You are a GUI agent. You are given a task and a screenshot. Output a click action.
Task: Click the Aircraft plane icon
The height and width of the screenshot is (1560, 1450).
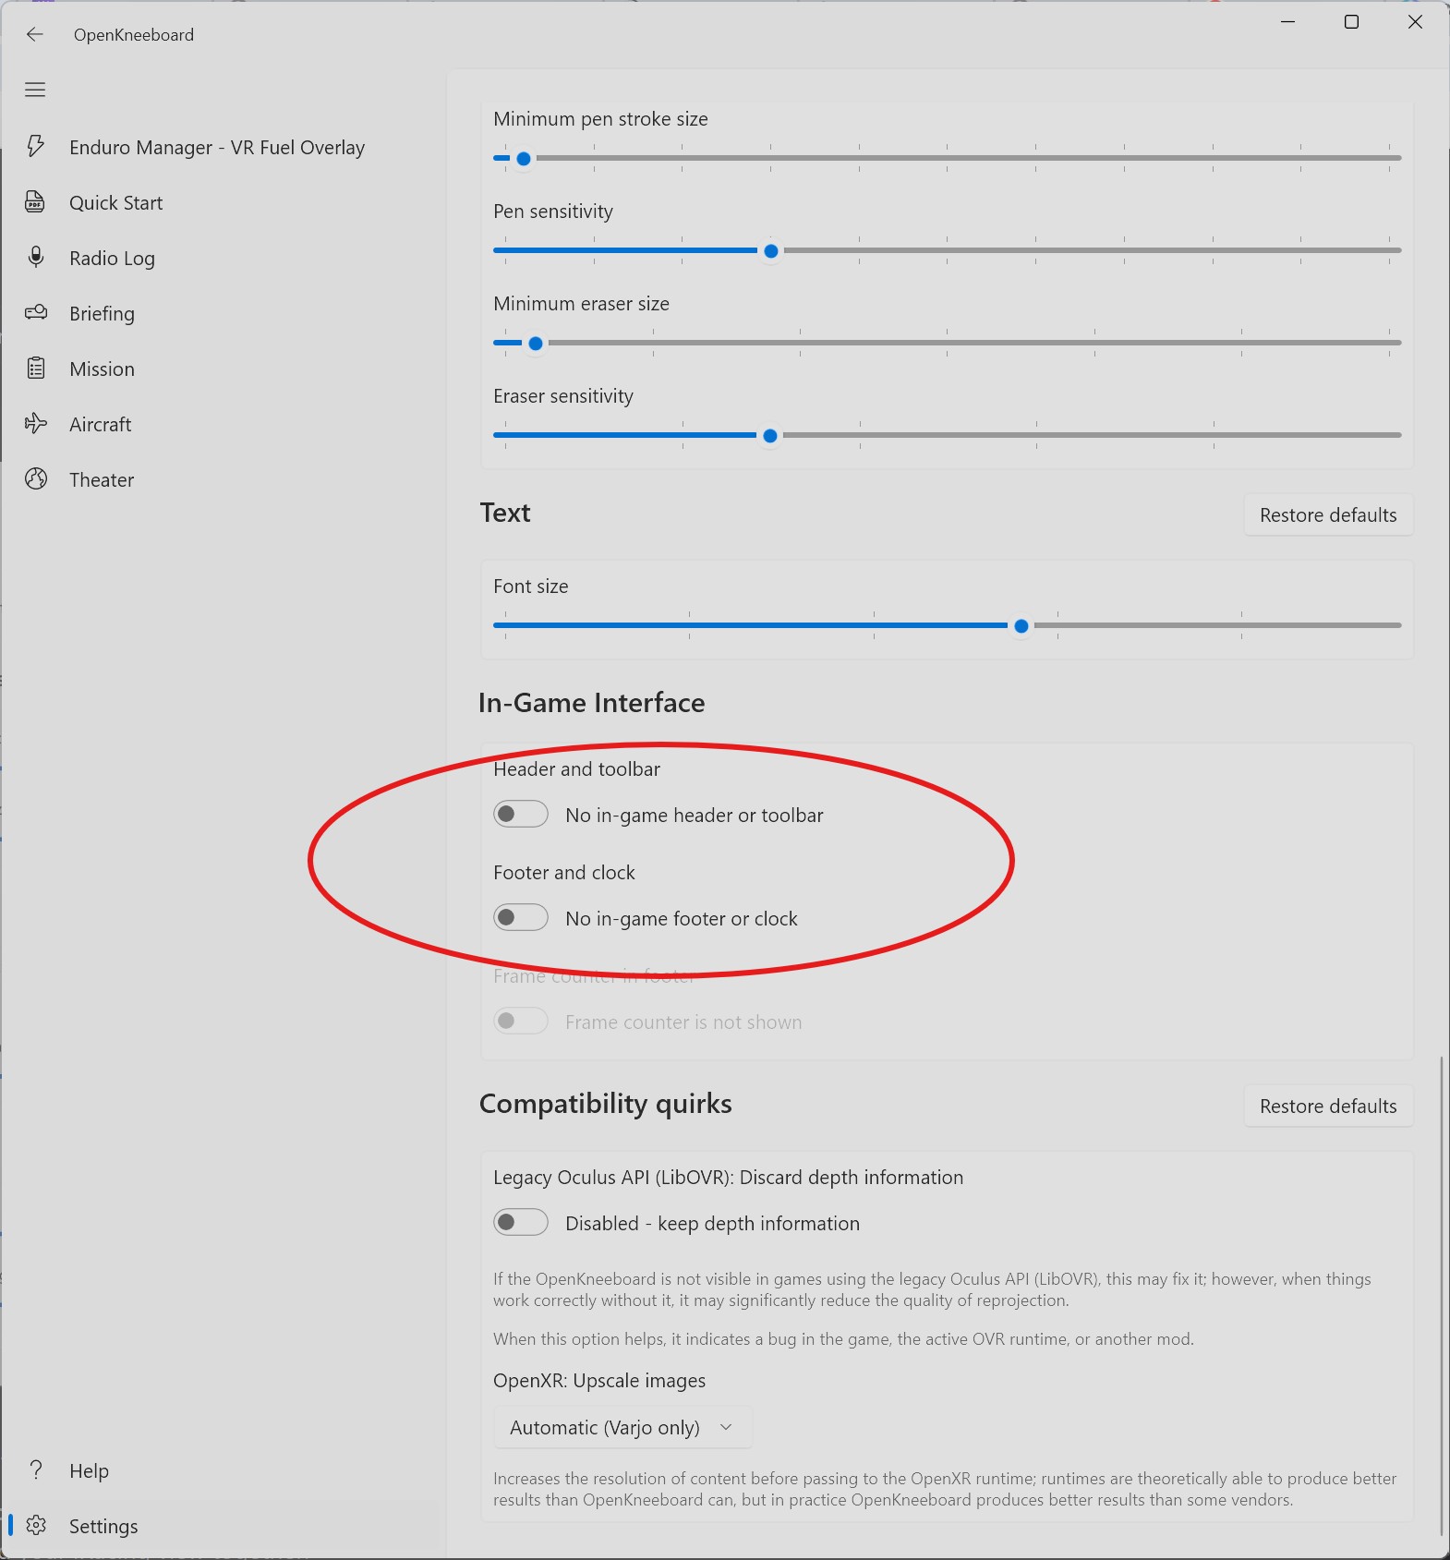click(x=35, y=423)
